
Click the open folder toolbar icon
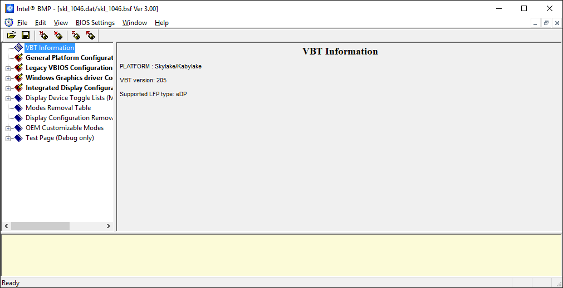tap(12, 35)
